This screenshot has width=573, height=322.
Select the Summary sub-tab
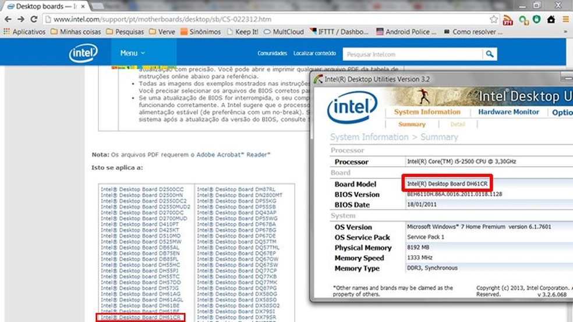(412, 124)
